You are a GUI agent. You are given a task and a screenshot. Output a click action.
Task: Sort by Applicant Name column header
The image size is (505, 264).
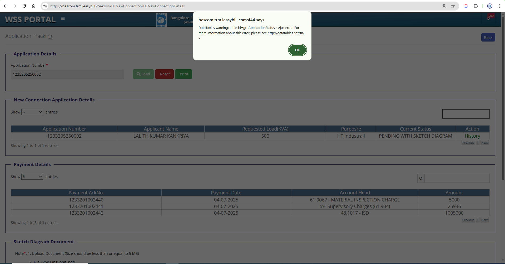[x=161, y=129]
